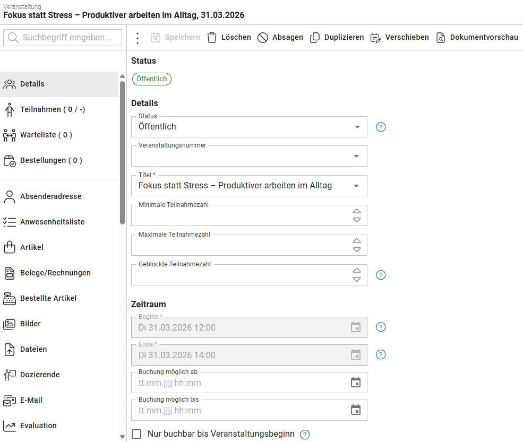
Task: Open calendar picker for Buchung möglich ab
Action: click(356, 383)
